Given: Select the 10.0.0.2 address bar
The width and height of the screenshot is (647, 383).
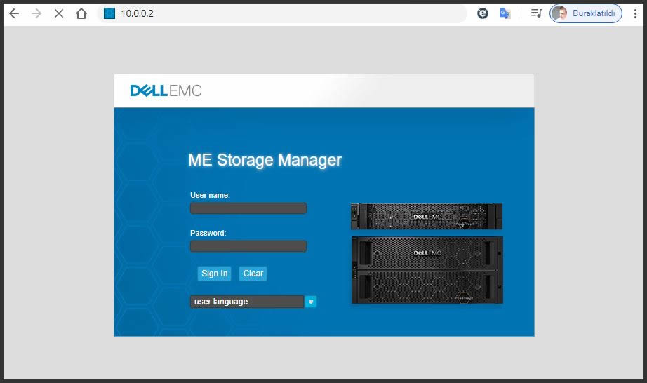Looking at the screenshot, I should pos(282,13).
